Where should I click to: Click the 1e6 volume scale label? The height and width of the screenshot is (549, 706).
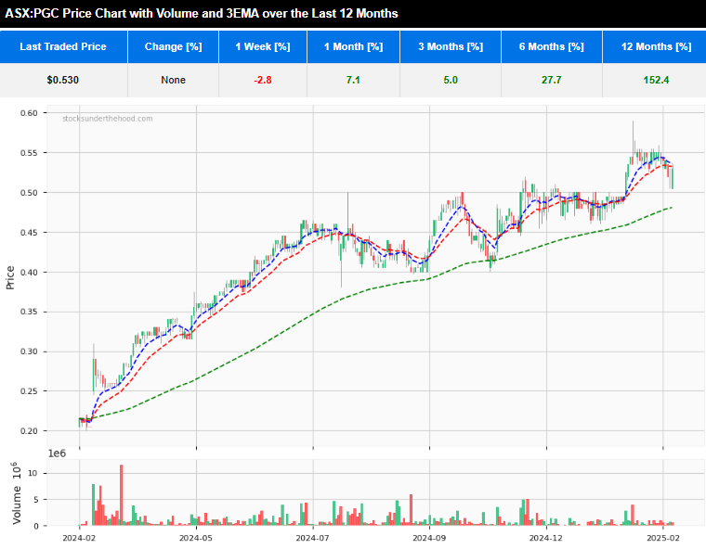57,453
